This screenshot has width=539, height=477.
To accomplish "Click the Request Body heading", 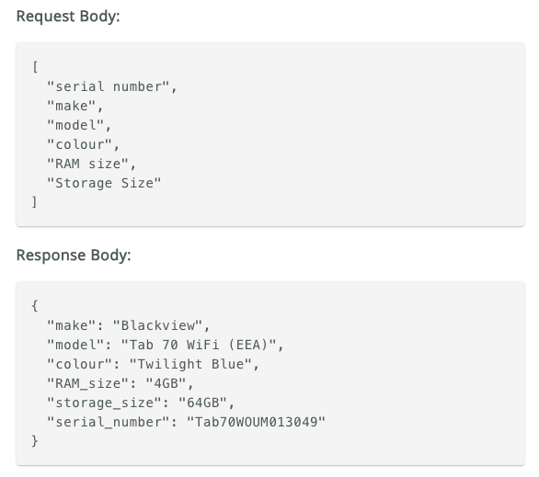I will point(68,17).
